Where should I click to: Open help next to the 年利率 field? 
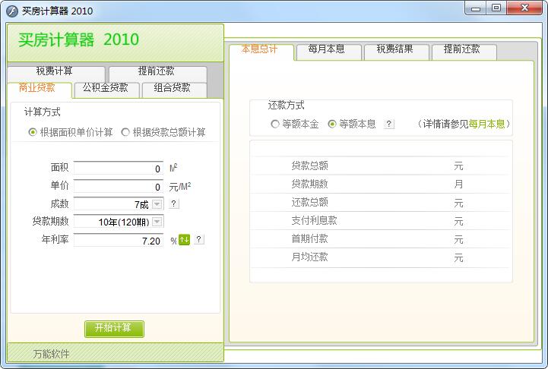click(199, 239)
